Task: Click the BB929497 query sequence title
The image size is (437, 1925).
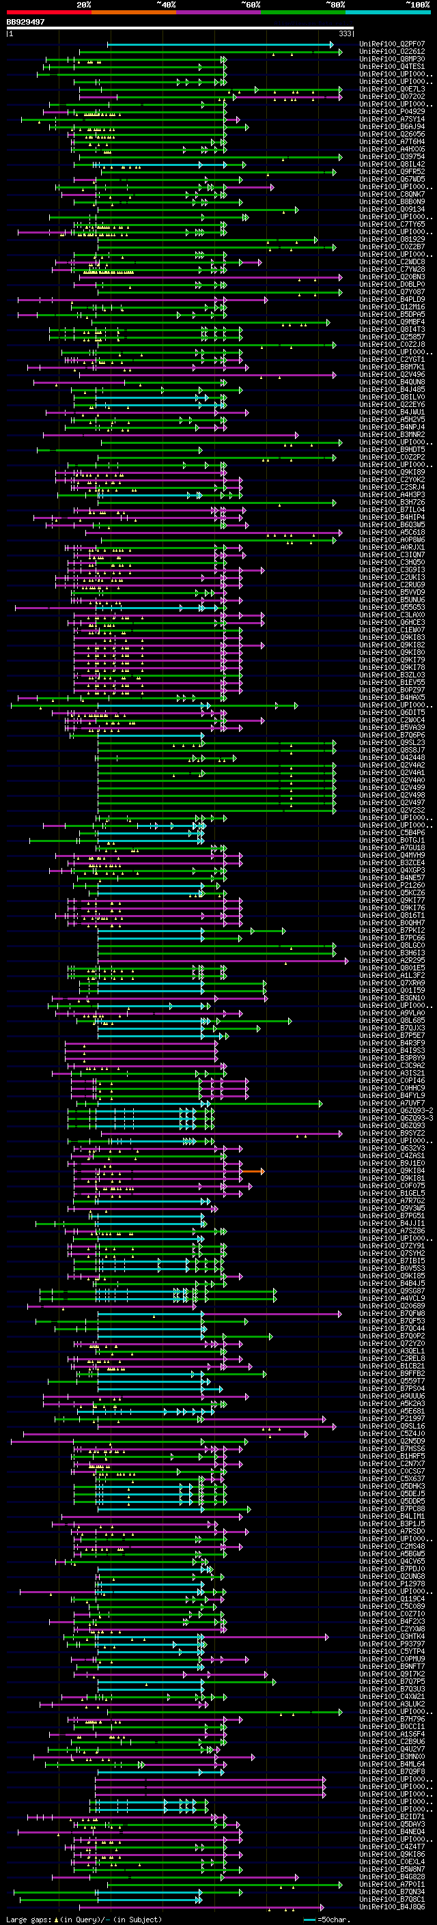Action: point(25,23)
